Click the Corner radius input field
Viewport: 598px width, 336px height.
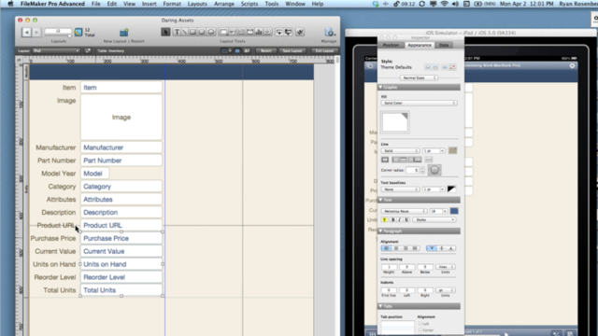[412, 170]
